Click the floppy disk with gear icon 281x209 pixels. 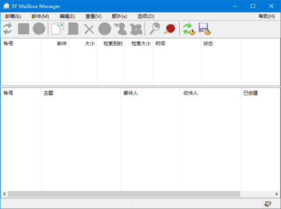click(205, 29)
